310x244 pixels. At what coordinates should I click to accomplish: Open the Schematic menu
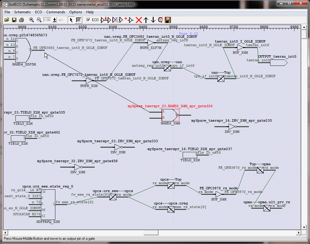tap(22, 12)
